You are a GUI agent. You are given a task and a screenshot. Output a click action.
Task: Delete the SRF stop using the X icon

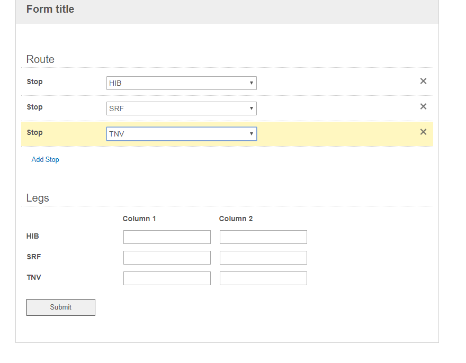coord(423,106)
